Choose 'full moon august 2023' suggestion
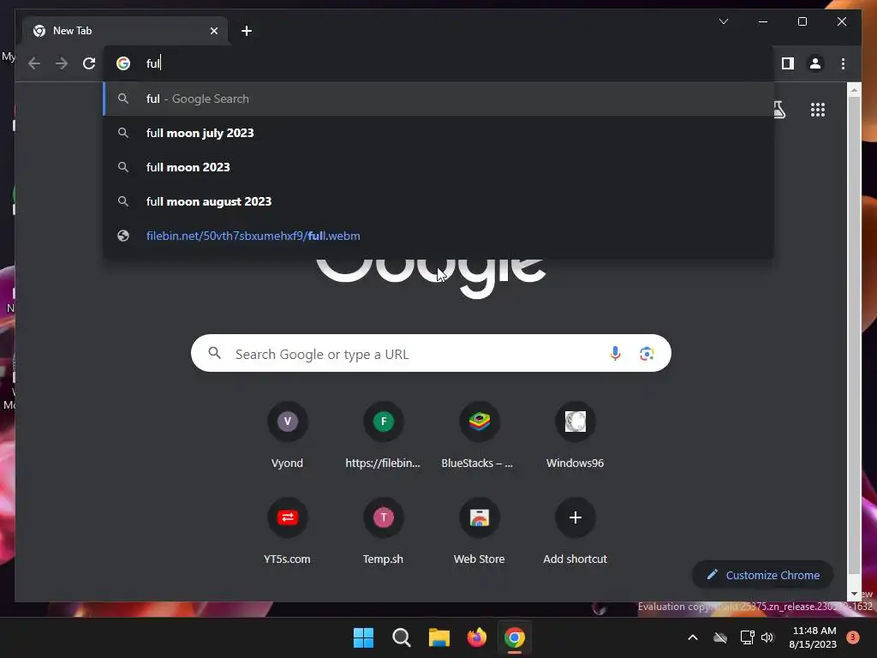Image resolution: width=877 pixels, height=658 pixels. pyautogui.click(x=438, y=201)
